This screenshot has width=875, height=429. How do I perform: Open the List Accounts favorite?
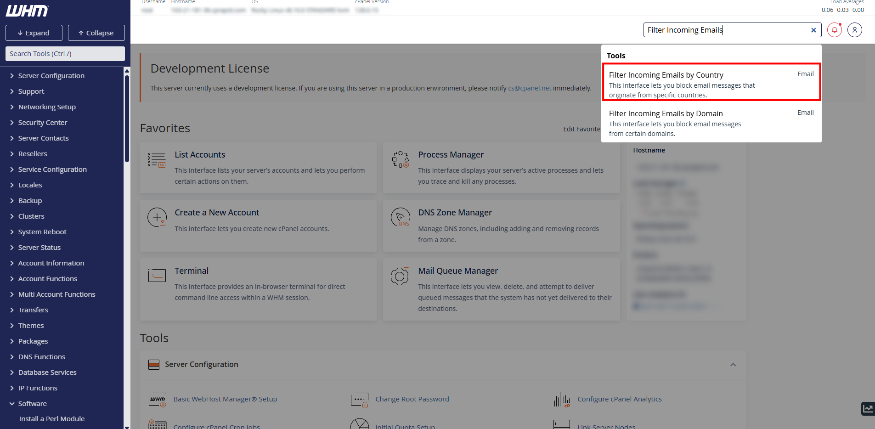(200, 155)
